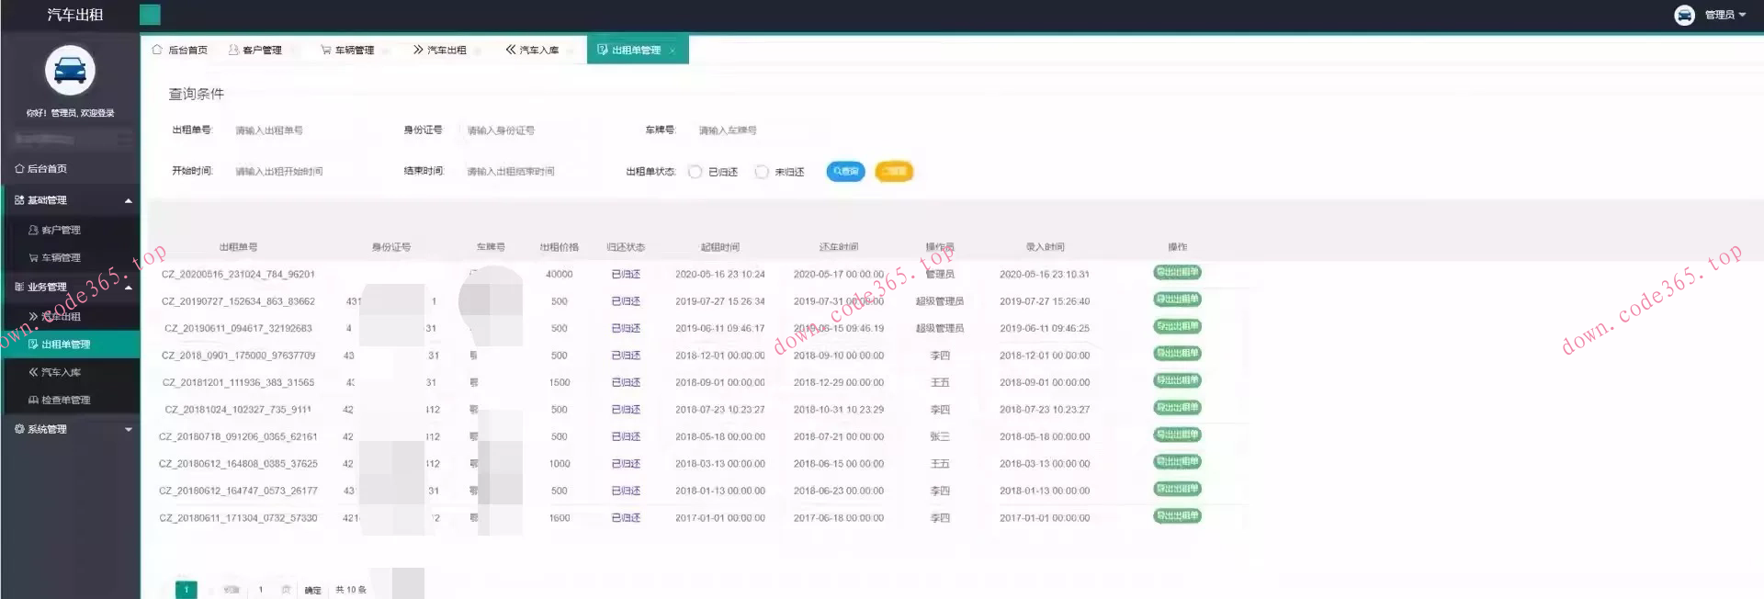Toggle the sidebar collapse square in header
The width and height of the screenshot is (1764, 599).
pos(150,15)
